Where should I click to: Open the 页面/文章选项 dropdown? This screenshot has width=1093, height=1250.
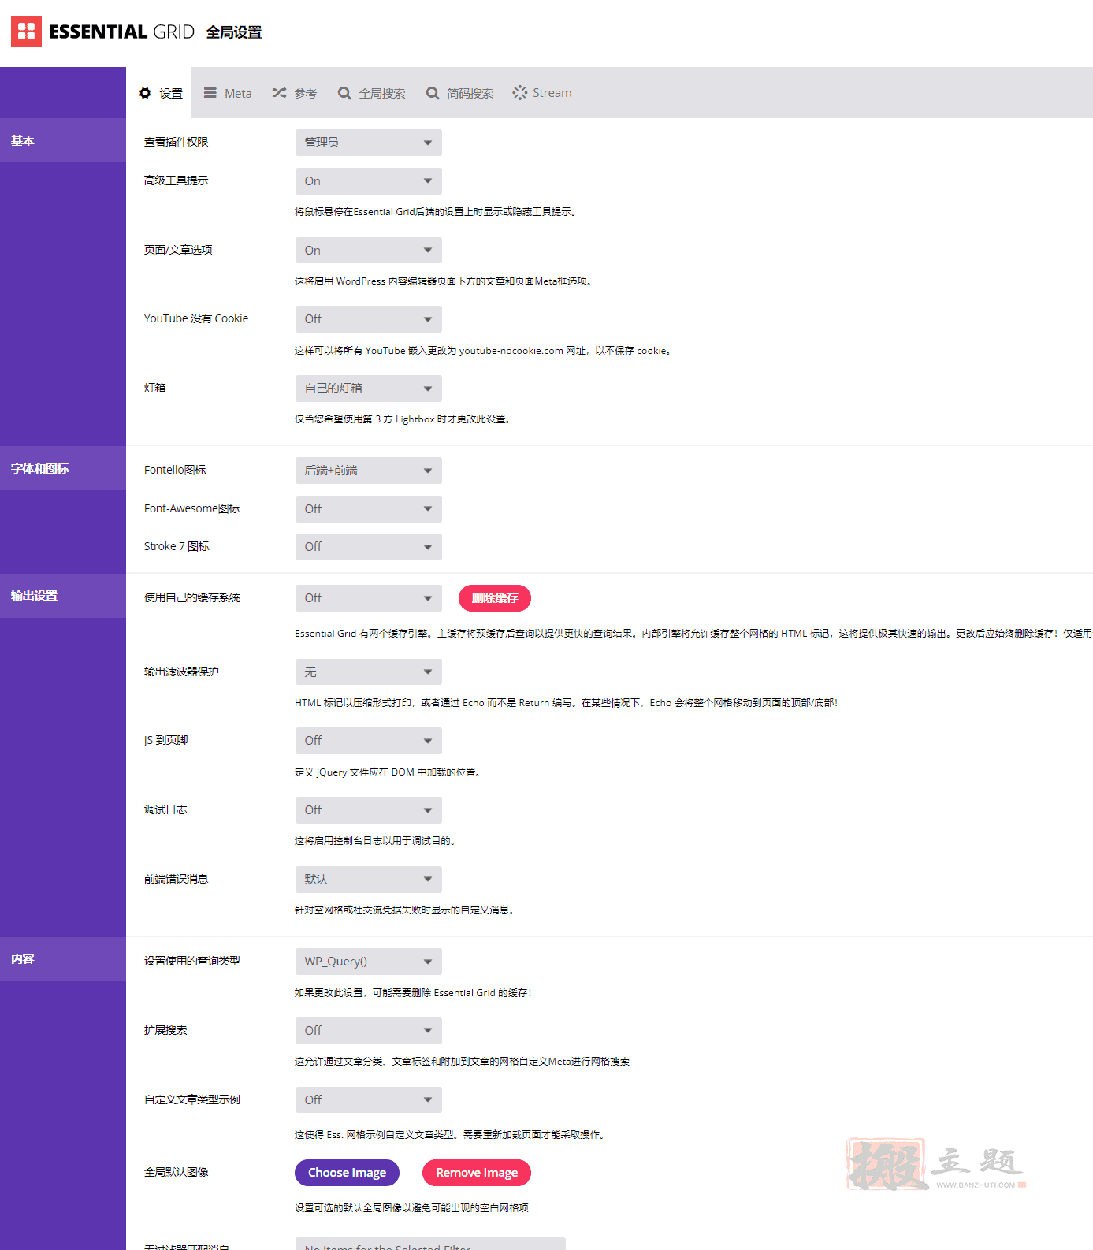point(368,251)
